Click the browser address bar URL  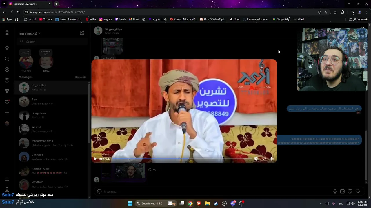pos(57,12)
